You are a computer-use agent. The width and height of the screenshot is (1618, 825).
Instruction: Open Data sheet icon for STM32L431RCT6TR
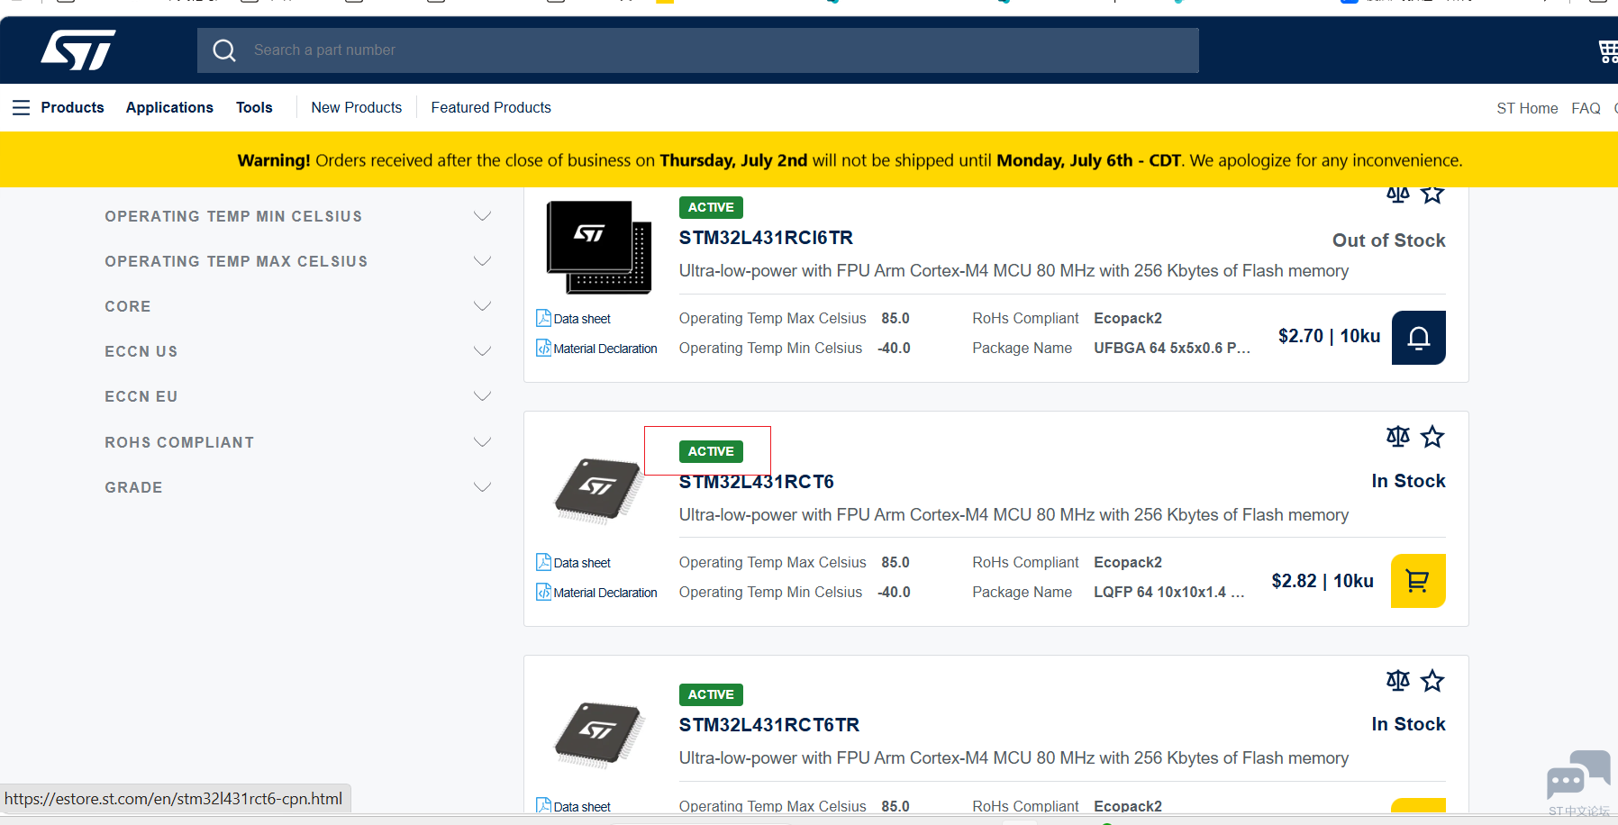pos(543,805)
